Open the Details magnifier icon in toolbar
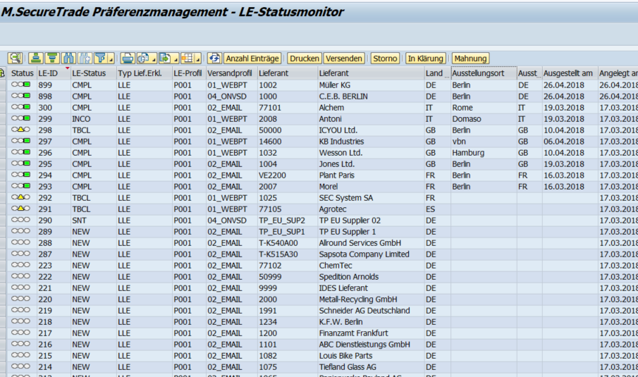 coord(15,58)
